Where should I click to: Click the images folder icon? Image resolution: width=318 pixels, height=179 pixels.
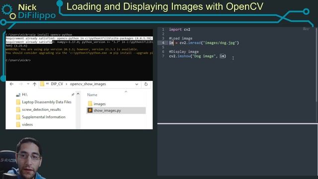click(x=90, y=104)
